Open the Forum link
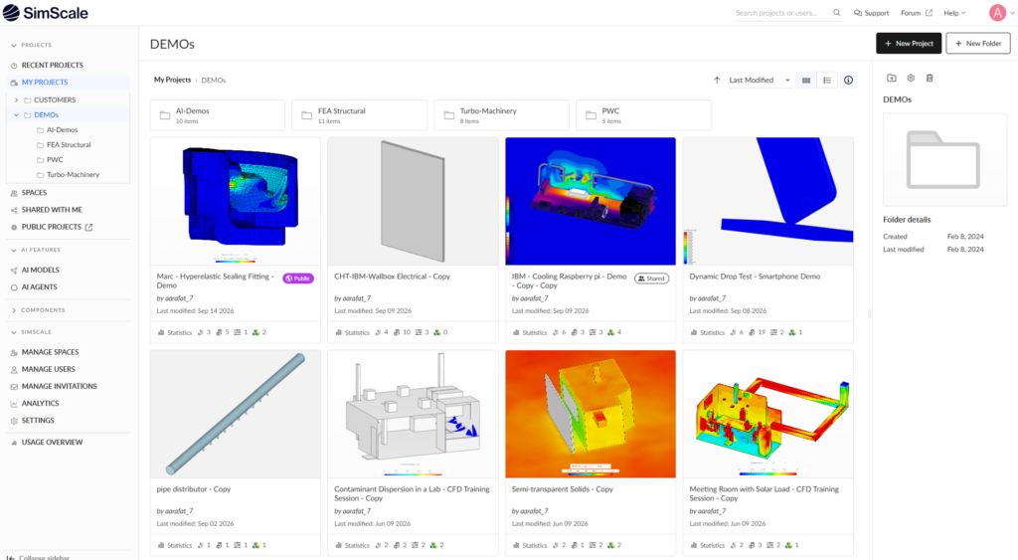The height and width of the screenshot is (560, 1018). [x=916, y=13]
